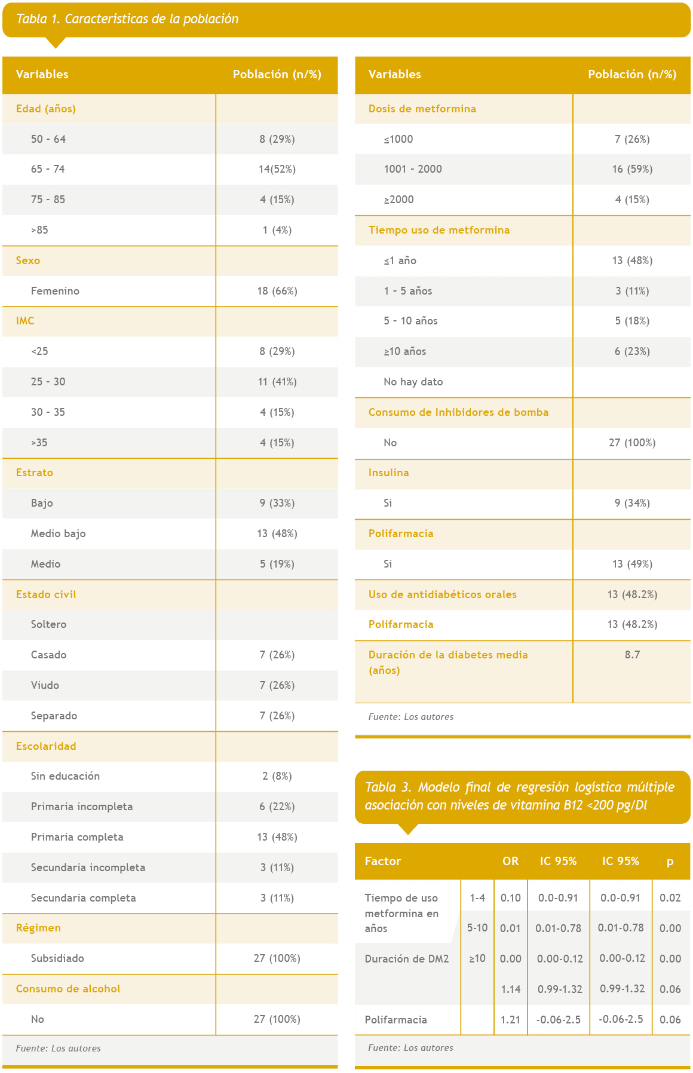
Task: Click the 'Estado civil' section header
Action: click(46, 594)
